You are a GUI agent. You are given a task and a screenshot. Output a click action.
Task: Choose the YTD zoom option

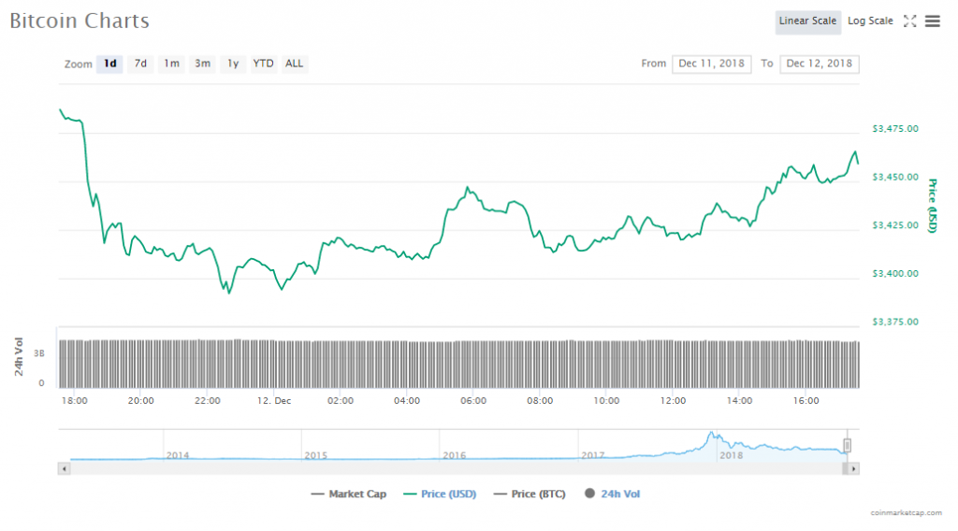pos(264,64)
